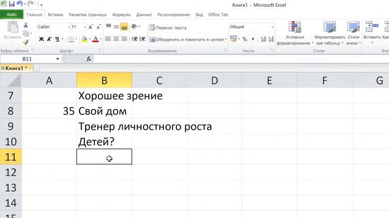Select row 11 header

tap(11, 157)
